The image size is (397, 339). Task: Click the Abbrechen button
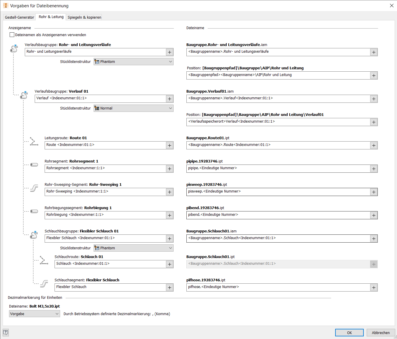coord(380,333)
